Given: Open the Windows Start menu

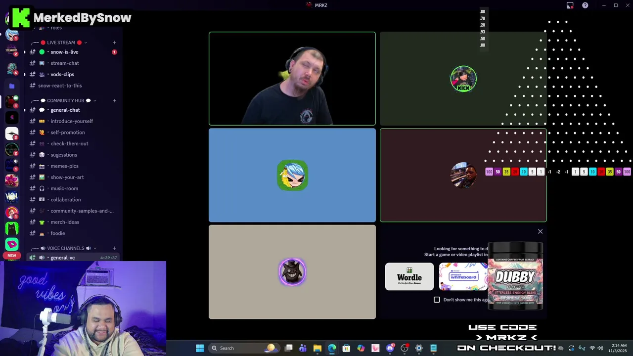Looking at the screenshot, I should point(200,348).
